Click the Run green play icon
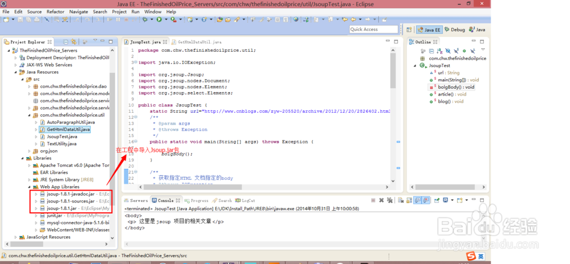Screen dimensions: 570x264 pyautogui.click(x=159, y=19)
